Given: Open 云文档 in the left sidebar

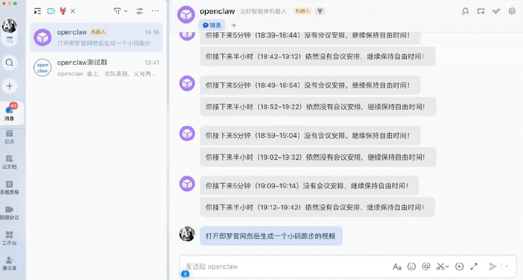Looking at the screenshot, I should click(x=9, y=162).
